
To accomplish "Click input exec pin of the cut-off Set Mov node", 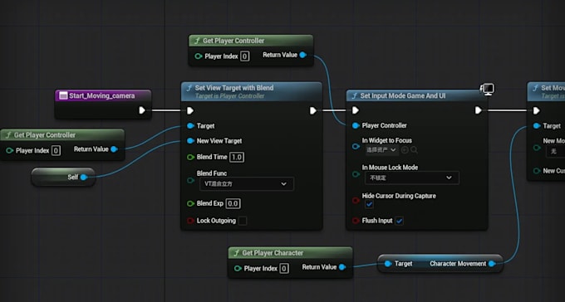I will [537, 110].
